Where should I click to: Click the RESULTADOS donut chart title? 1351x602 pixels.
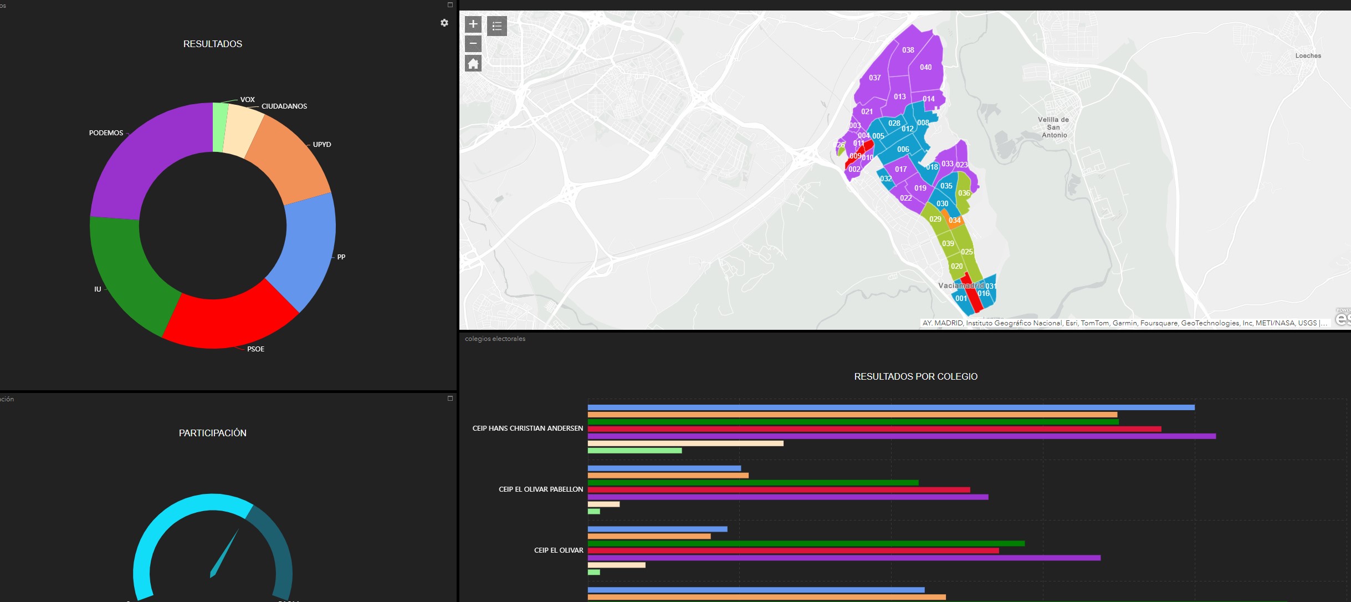(213, 44)
